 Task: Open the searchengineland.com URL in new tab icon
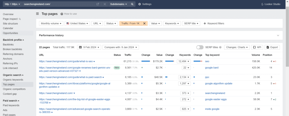98,4
